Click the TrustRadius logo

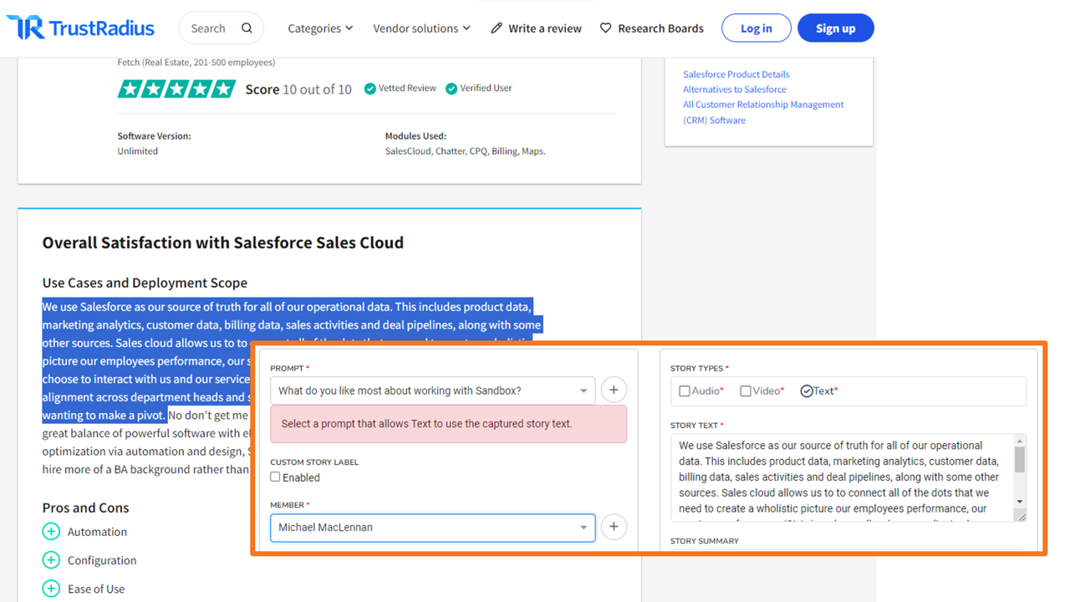click(80, 28)
